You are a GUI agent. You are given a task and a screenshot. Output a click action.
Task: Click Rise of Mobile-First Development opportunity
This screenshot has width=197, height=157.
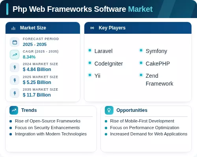(142, 121)
